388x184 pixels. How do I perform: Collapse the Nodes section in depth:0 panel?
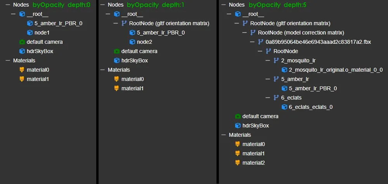click(x=7, y=5)
